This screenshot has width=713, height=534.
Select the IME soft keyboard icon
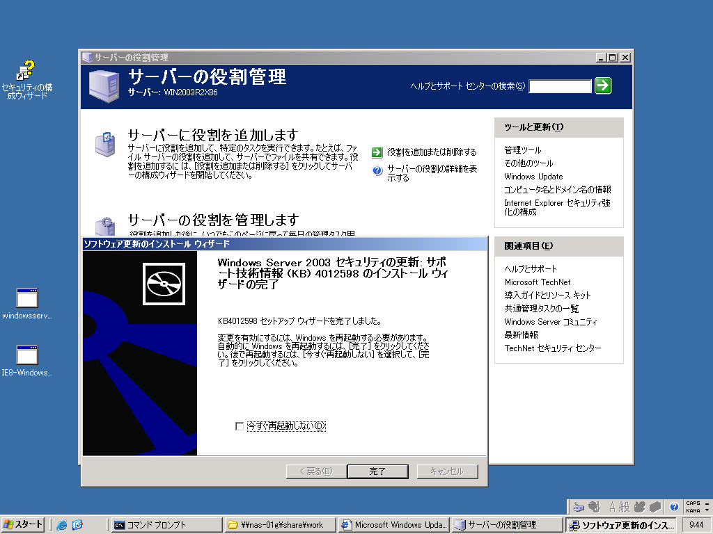point(579,506)
